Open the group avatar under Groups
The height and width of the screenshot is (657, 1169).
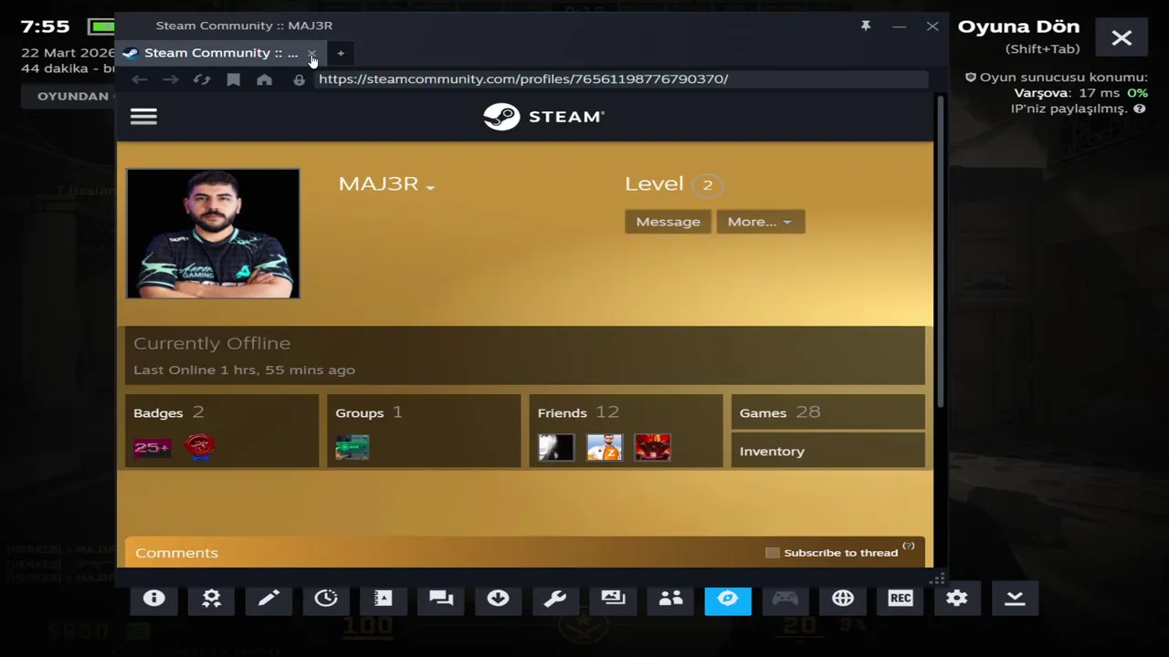click(353, 447)
